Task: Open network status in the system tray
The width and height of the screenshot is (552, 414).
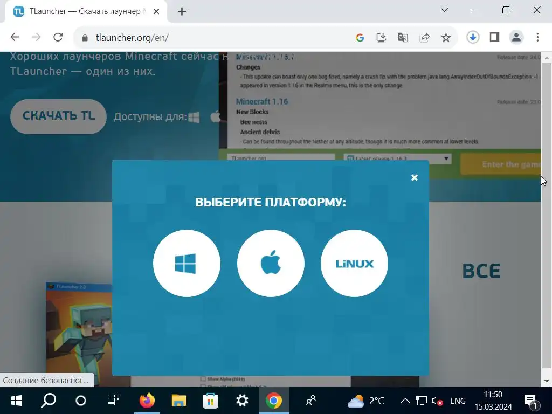Action: (x=421, y=401)
